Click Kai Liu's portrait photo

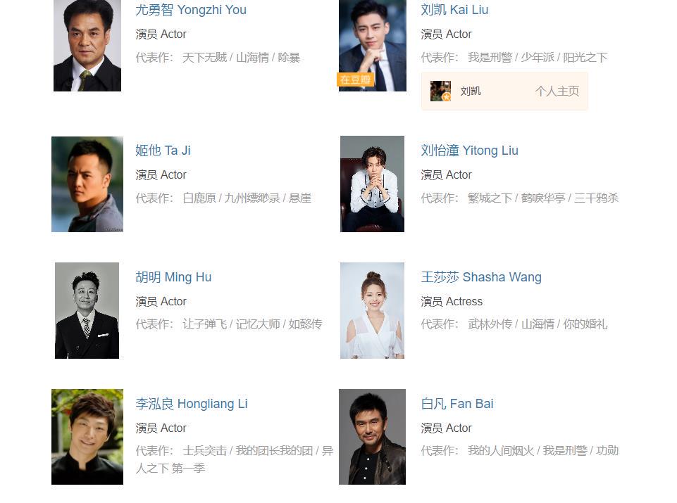[x=373, y=46]
